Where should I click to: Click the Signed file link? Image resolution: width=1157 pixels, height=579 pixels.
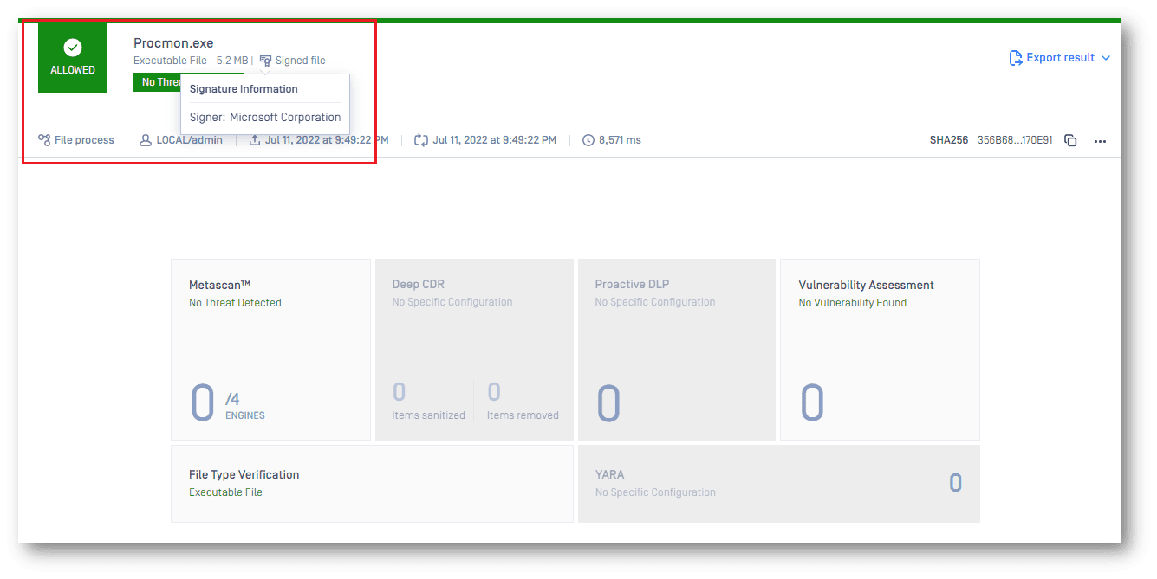pos(300,61)
